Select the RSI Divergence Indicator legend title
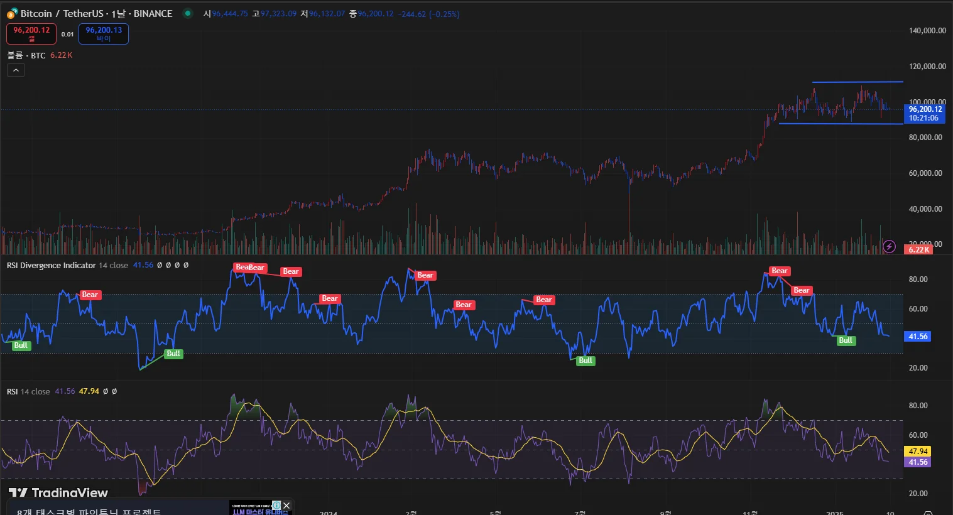The width and height of the screenshot is (953, 515). [51, 265]
